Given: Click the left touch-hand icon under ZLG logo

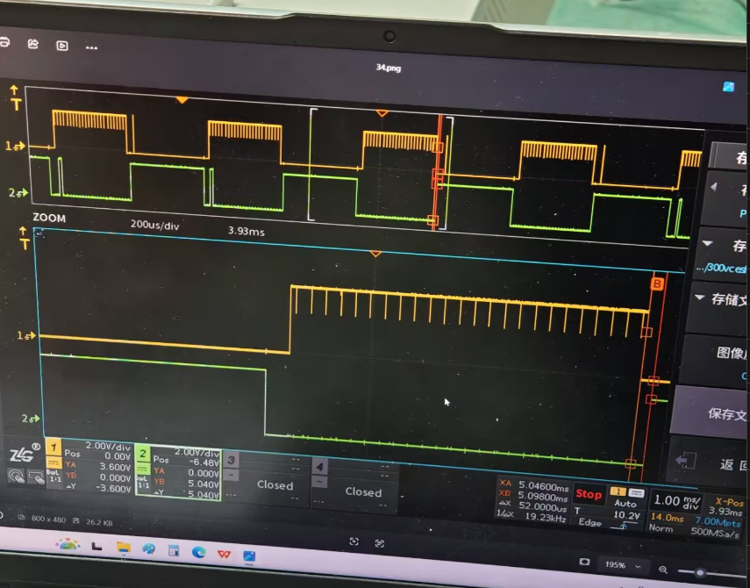Looking at the screenshot, I should pyautogui.click(x=17, y=476).
